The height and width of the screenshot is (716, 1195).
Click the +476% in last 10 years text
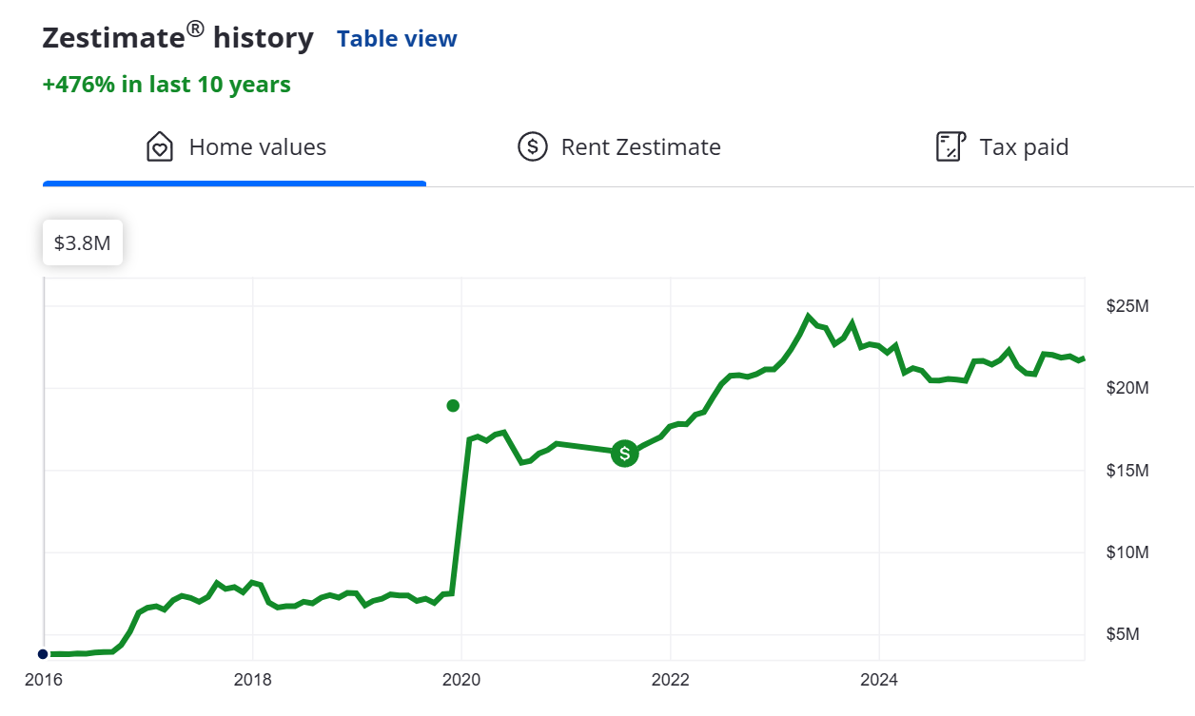167,85
